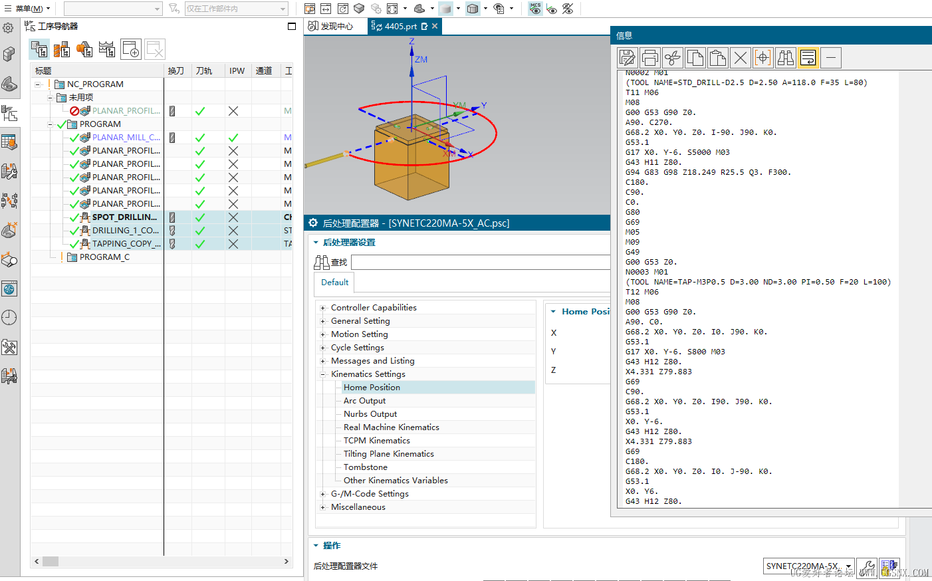The height and width of the screenshot is (581, 932).
Task: Click the 查找 search input field
Action: point(481,262)
